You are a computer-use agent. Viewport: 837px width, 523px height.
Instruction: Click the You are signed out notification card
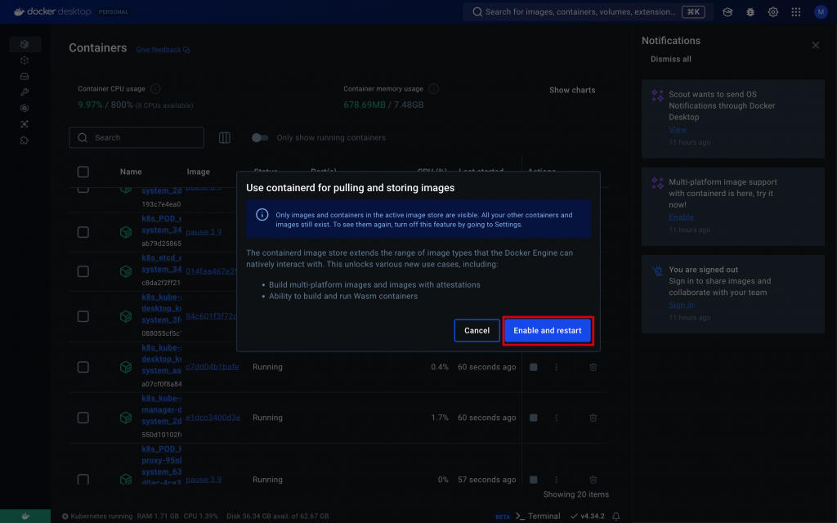(x=733, y=294)
